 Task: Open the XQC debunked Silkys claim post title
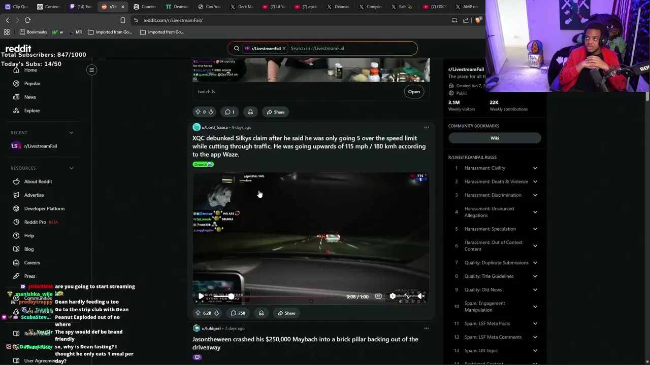309,146
